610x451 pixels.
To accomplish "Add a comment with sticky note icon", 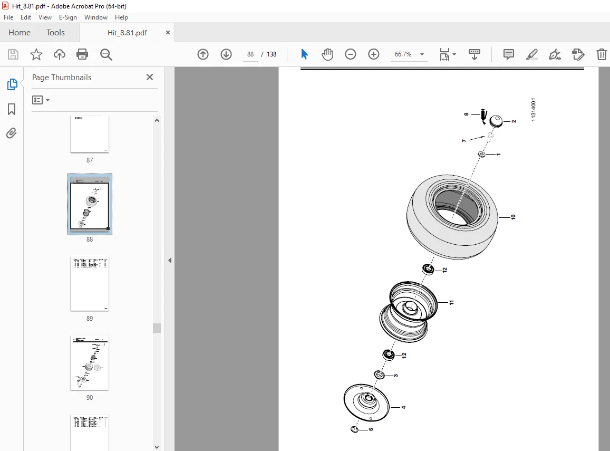I will 508,54.
